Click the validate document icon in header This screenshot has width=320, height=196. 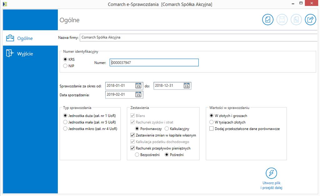click(x=267, y=20)
